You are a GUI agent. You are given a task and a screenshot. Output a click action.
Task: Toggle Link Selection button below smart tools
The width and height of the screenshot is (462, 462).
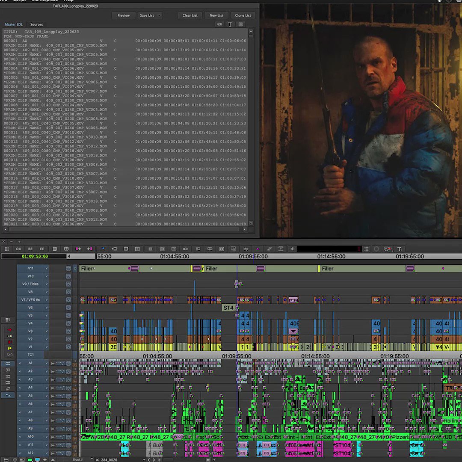pos(8,364)
